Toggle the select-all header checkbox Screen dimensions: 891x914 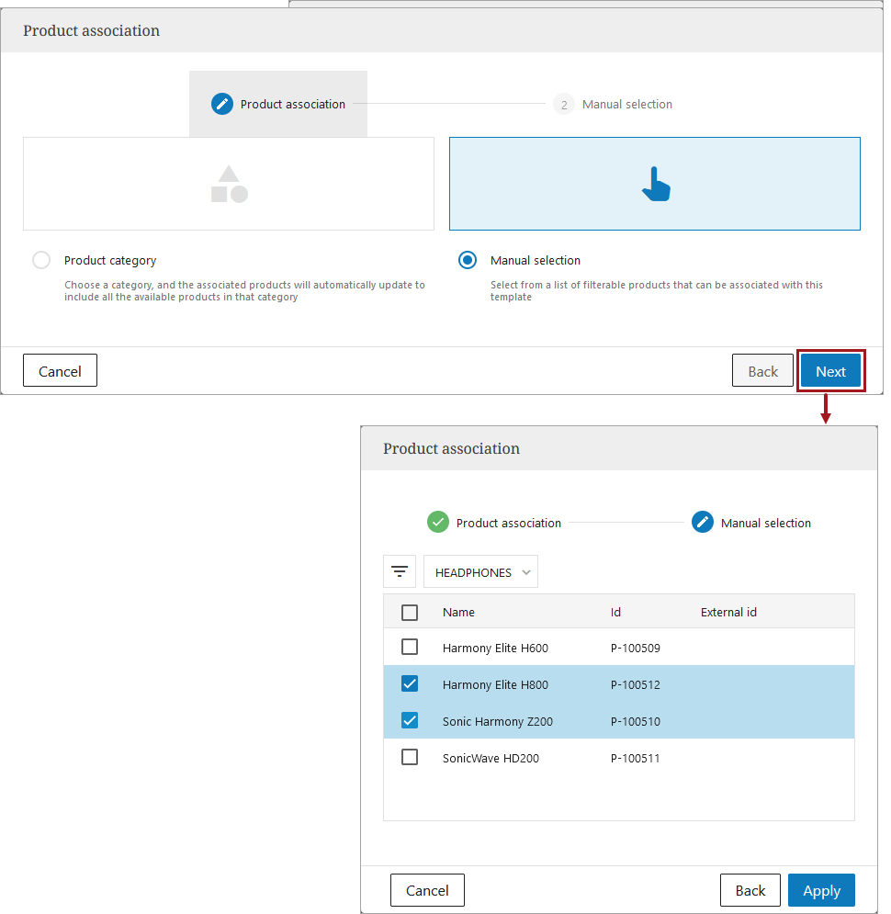[410, 612]
